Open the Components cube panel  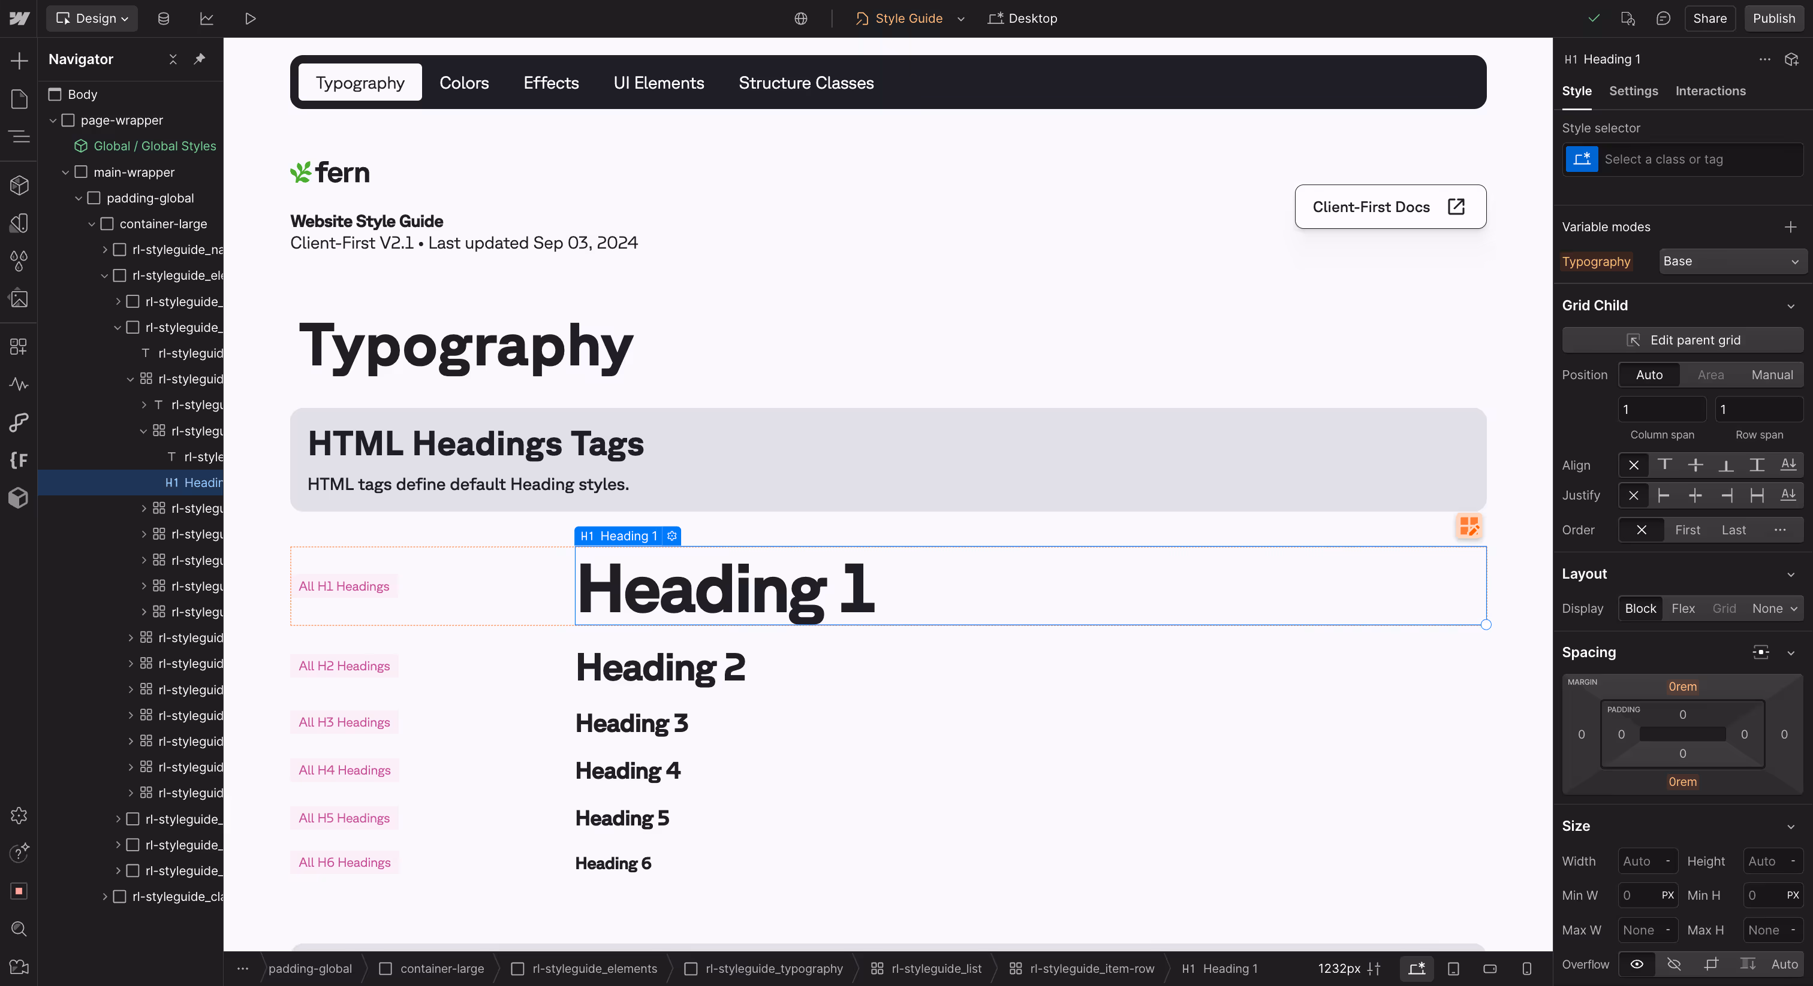click(19, 186)
